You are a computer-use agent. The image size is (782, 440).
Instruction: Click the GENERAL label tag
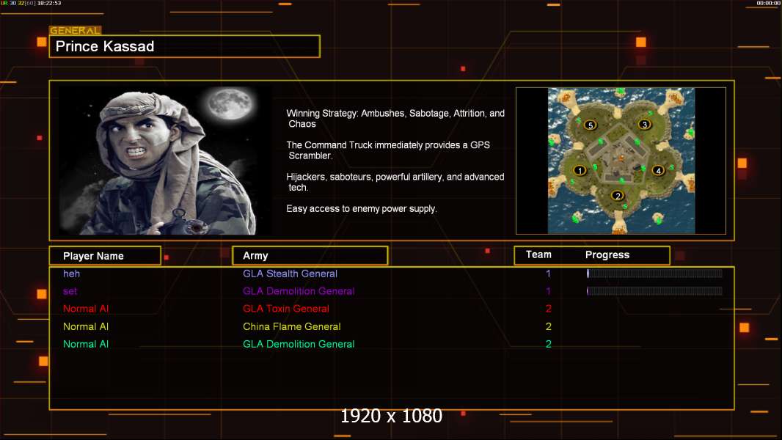pyautogui.click(x=75, y=30)
